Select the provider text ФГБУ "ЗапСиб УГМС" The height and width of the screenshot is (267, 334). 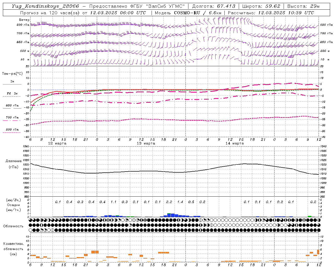coord(157,6)
